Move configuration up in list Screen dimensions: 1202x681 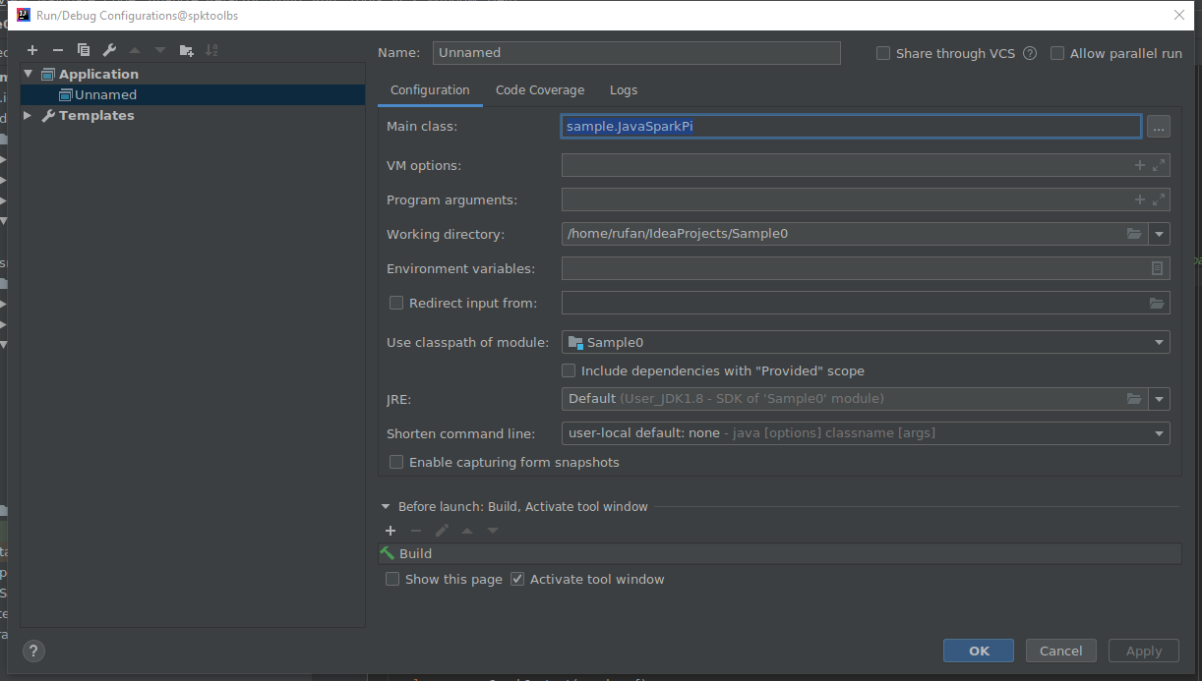point(135,50)
